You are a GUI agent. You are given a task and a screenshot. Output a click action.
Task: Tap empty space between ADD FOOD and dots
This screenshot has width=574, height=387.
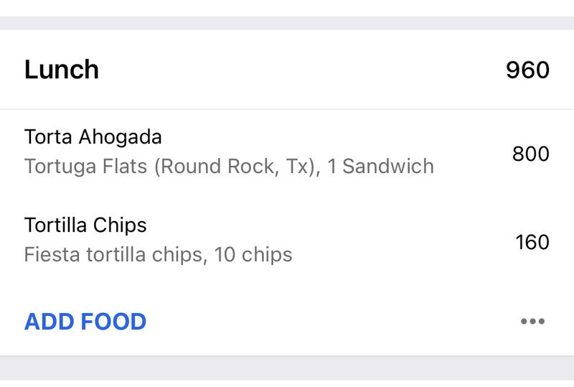330,322
